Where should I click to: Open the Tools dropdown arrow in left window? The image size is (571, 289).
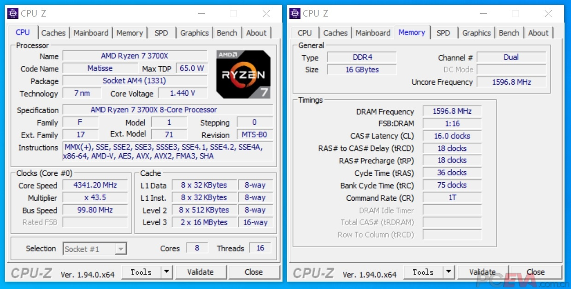coord(167,272)
